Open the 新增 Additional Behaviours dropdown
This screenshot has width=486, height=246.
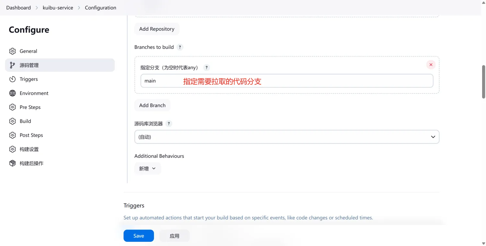[x=147, y=168]
